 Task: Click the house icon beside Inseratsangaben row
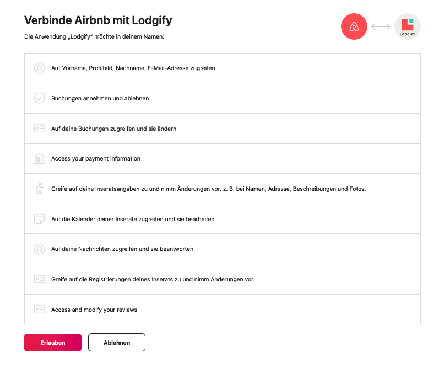pos(39,189)
